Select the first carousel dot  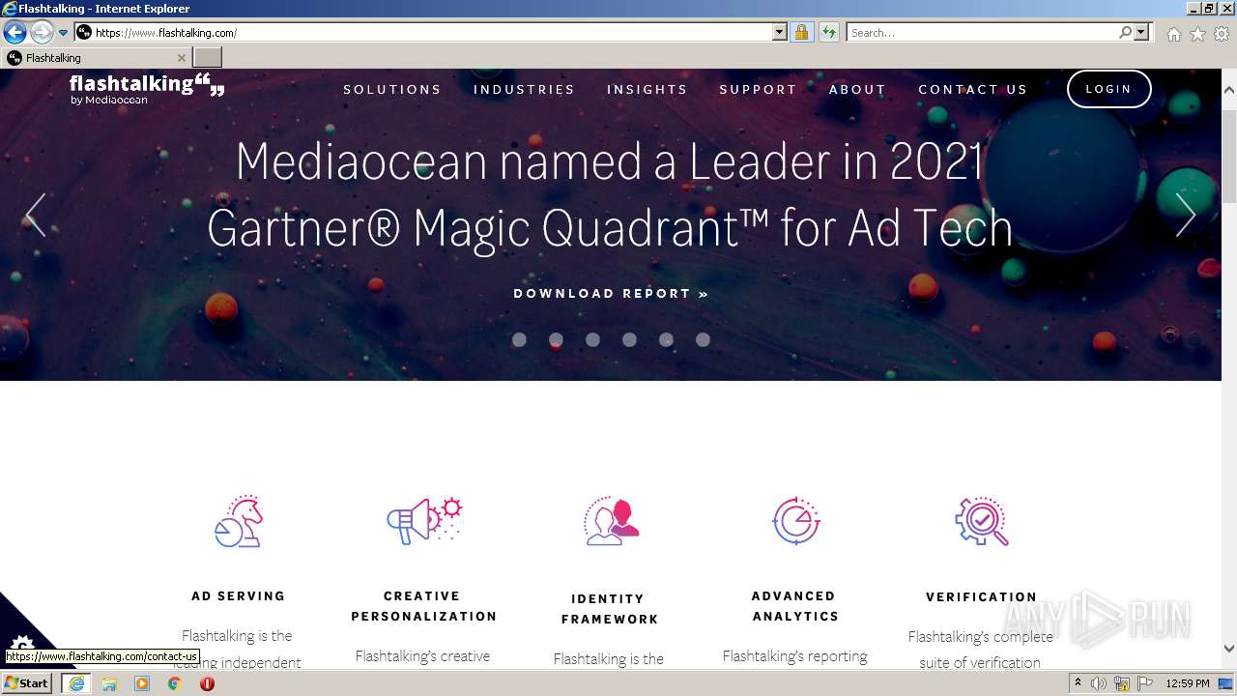pyautogui.click(x=519, y=339)
